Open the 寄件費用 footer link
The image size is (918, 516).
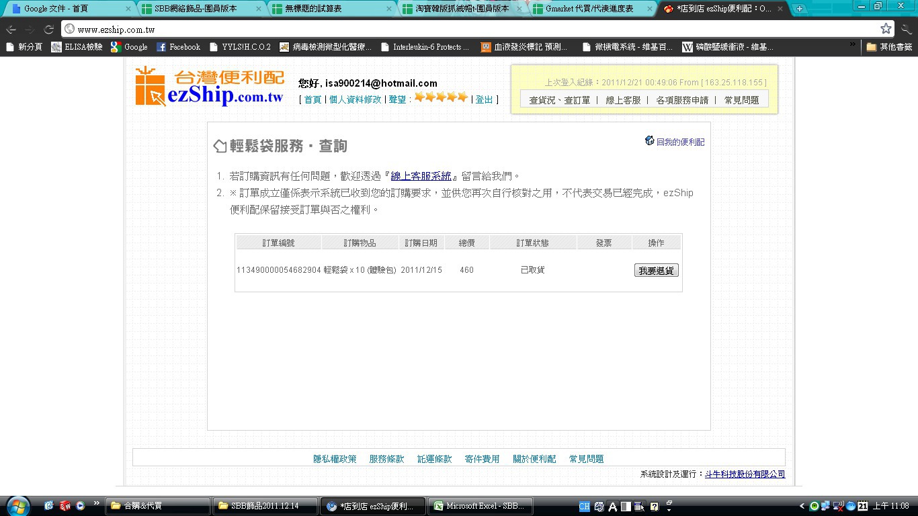point(482,459)
